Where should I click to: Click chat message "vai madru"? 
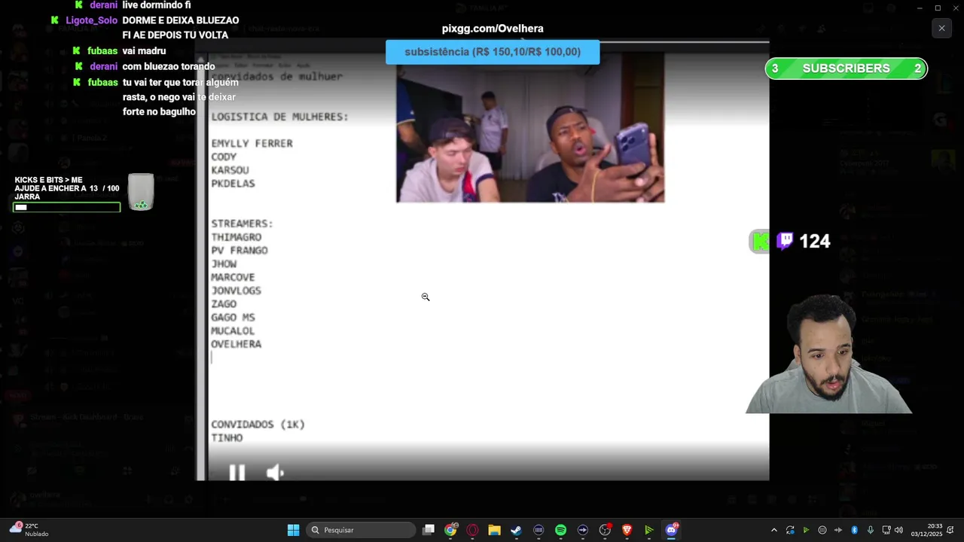[144, 51]
